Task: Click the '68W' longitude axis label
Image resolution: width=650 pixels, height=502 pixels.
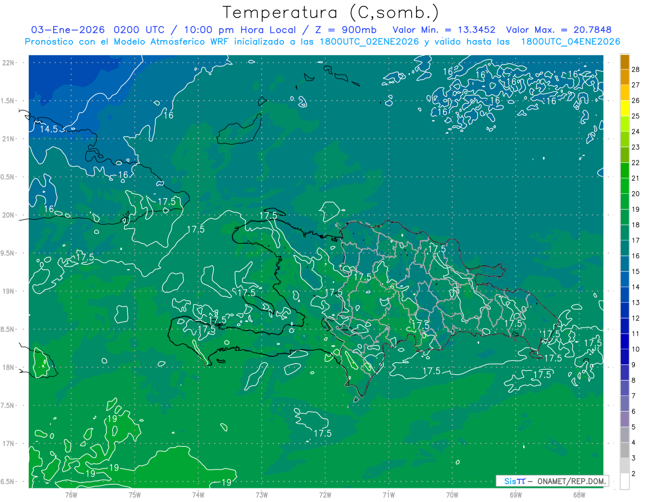Action: pos(578,495)
